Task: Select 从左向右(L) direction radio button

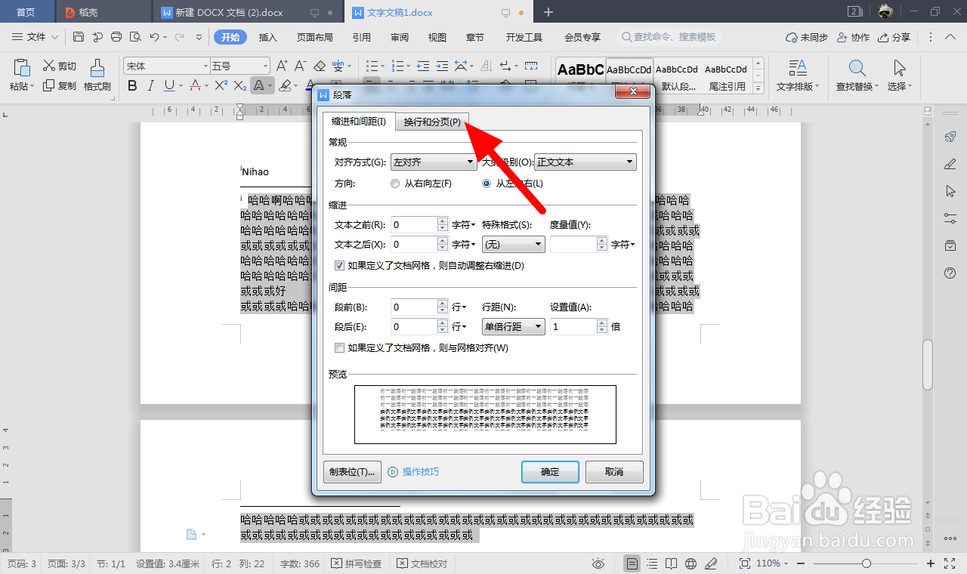Action: click(487, 184)
